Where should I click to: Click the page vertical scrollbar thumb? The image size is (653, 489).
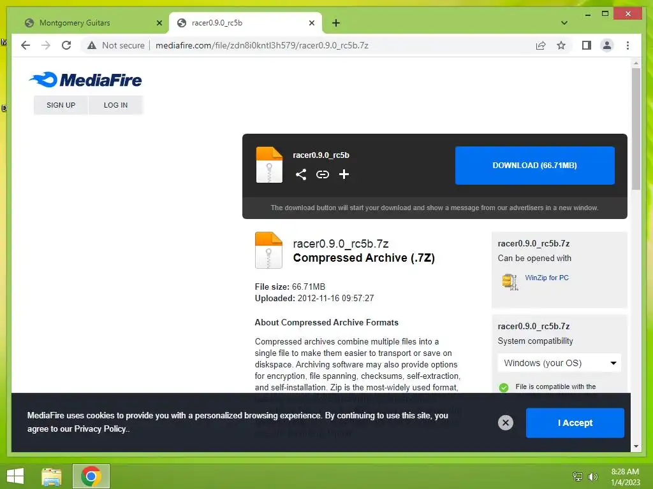(636, 129)
